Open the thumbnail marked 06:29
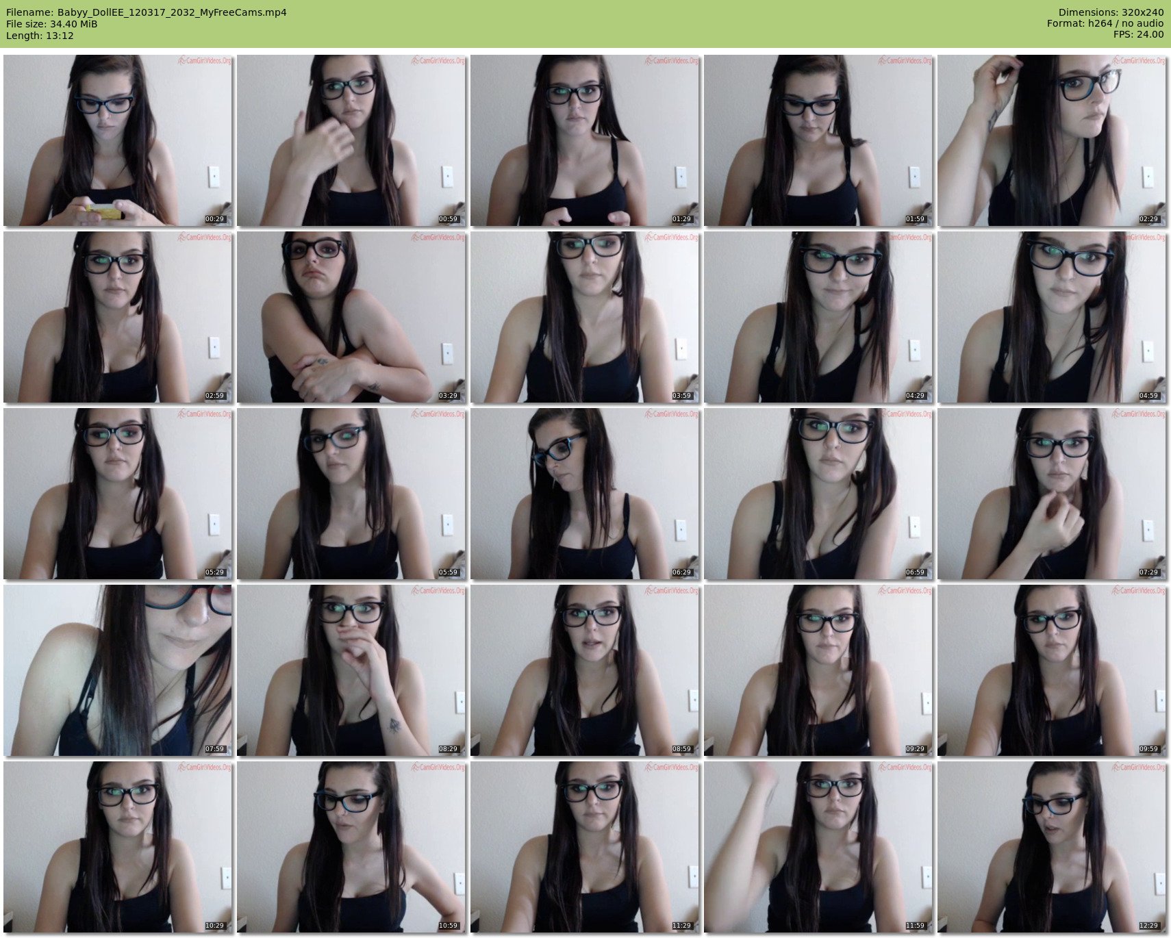The height and width of the screenshot is (938, 1171). tap(585, 494)
